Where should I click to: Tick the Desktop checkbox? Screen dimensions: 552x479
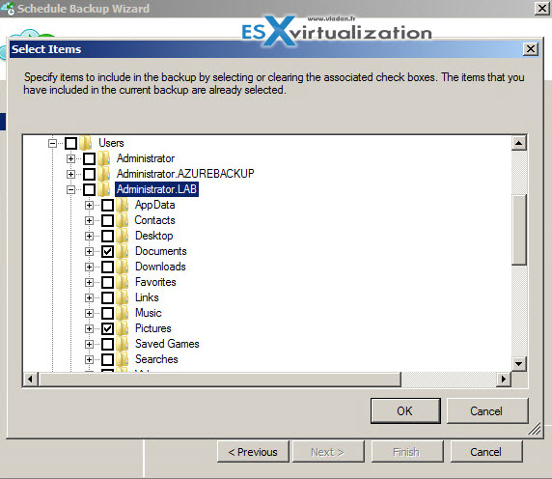click(107, 236)
